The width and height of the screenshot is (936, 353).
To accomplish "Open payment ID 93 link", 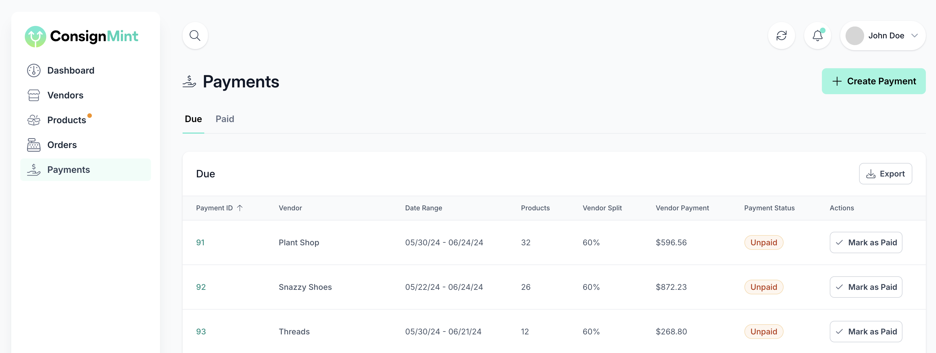I will tap(201, 332).
